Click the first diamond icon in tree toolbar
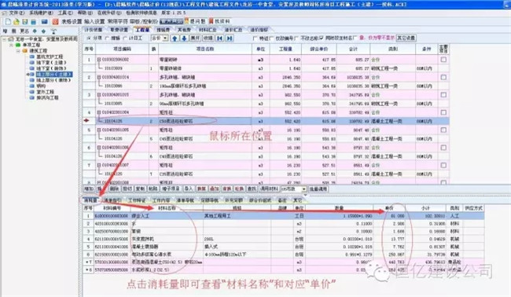Viewport: 511px width, 297px height. 35,31
